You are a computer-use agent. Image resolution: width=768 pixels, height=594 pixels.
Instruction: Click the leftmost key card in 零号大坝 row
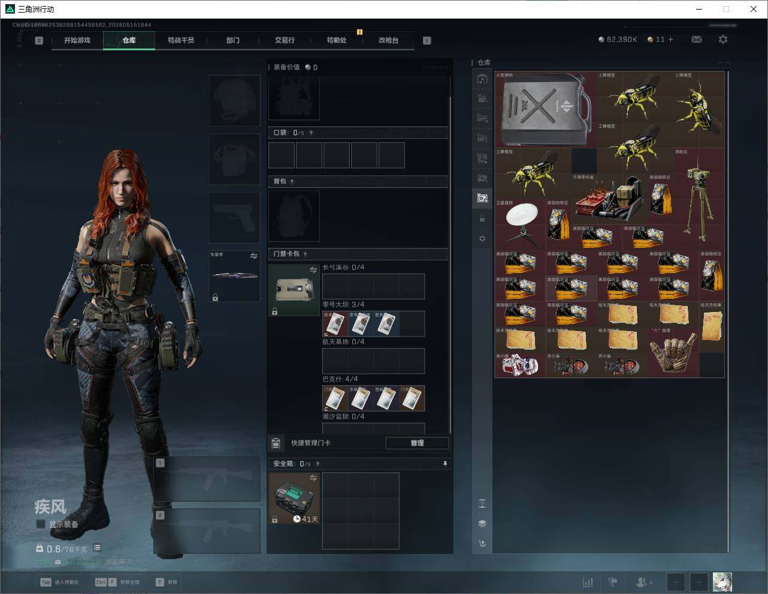(x=335, y=324)
